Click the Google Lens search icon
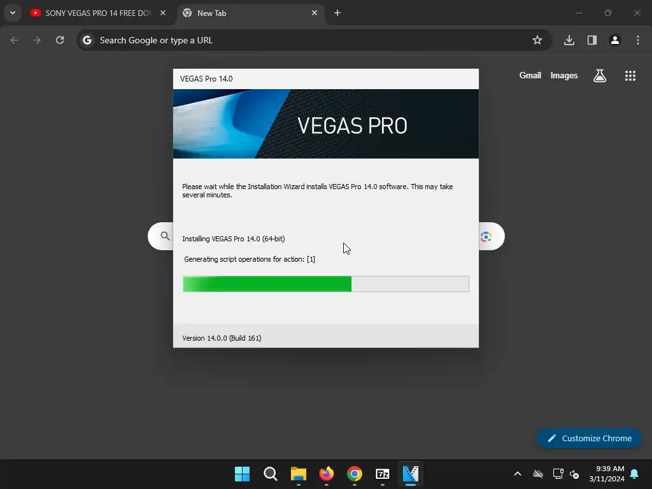652x489 pixels. point(486,237)
